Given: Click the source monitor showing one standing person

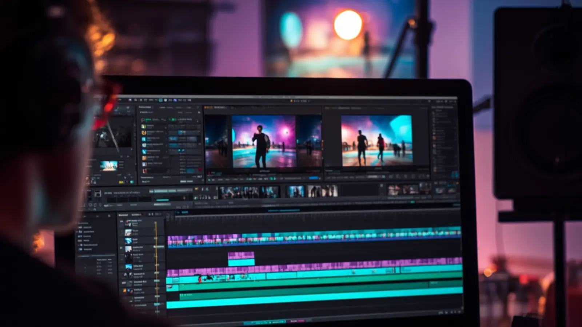Looking at the screenshot, I should point(263,141).
